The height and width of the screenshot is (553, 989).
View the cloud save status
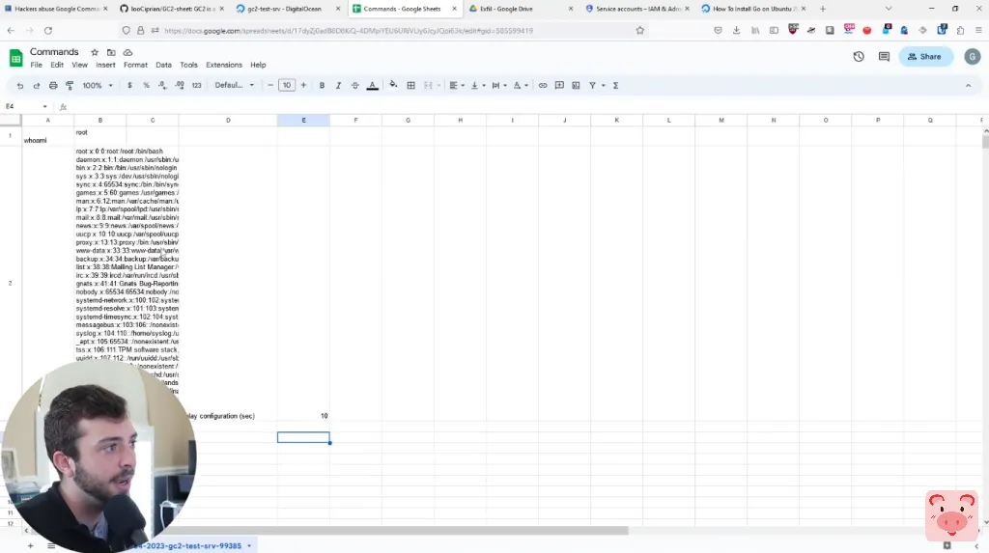point(128,52)
